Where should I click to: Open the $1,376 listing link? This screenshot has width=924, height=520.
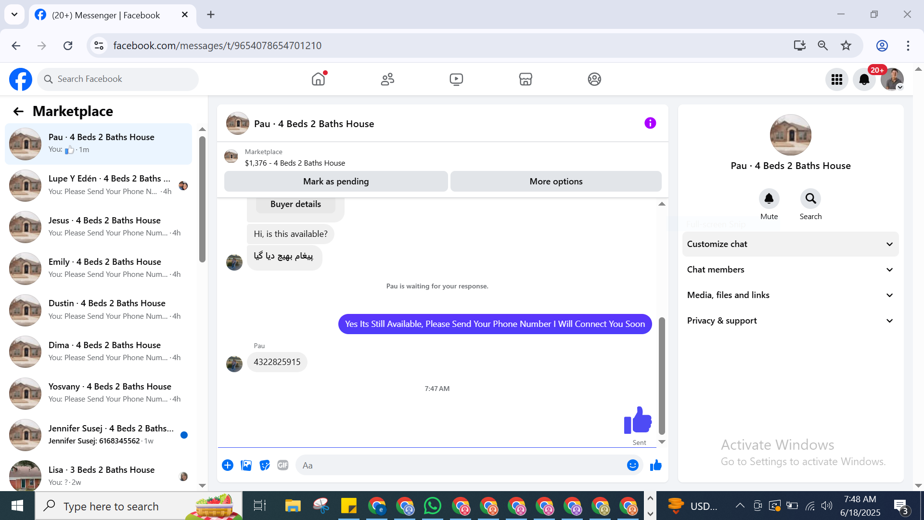click(x=295, y=163)
